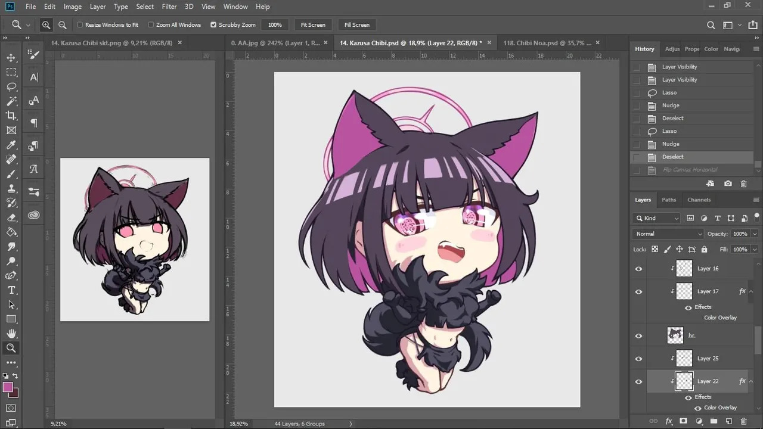Image resolution: width=763 pixels, height=429 pixels.
Task: Open the Libraries Creative Cloud panel icon
Action: pyautogui.click(x=33, y=214)
